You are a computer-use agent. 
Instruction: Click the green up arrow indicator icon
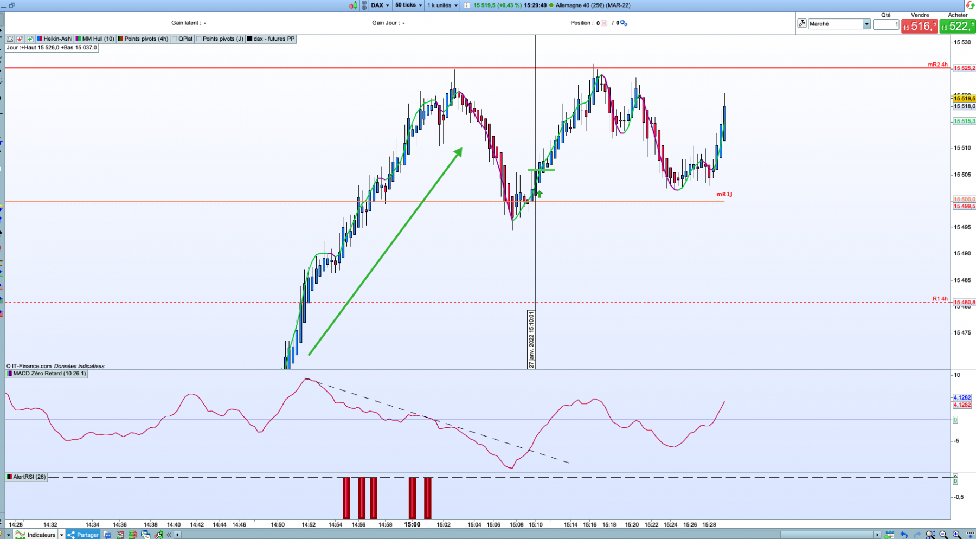pyautogui.click(x=30, y=39)
